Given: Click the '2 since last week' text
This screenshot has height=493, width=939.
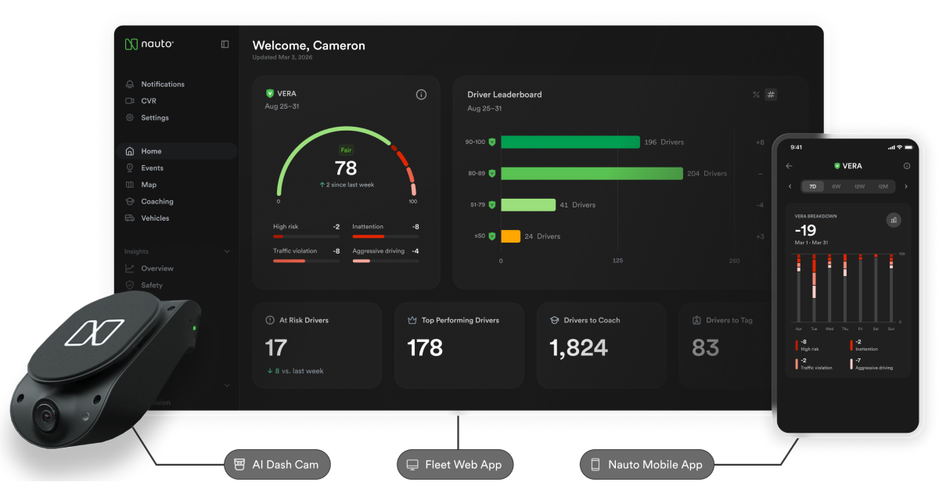Looking at the screenshot, I should [347, 185].
